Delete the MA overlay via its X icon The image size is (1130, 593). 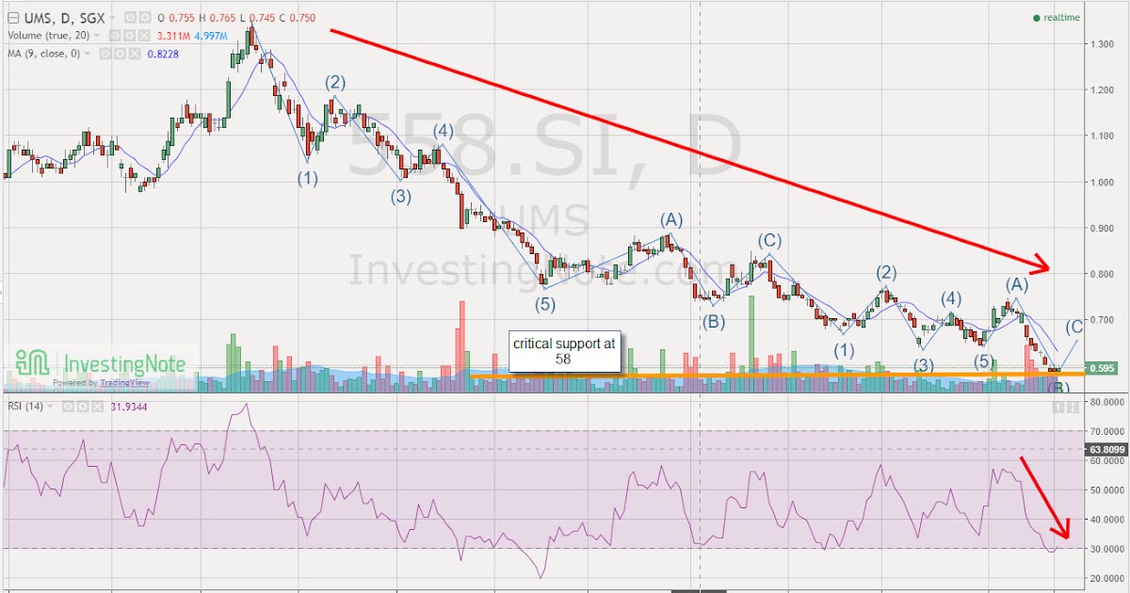click(x=135, y=54)
